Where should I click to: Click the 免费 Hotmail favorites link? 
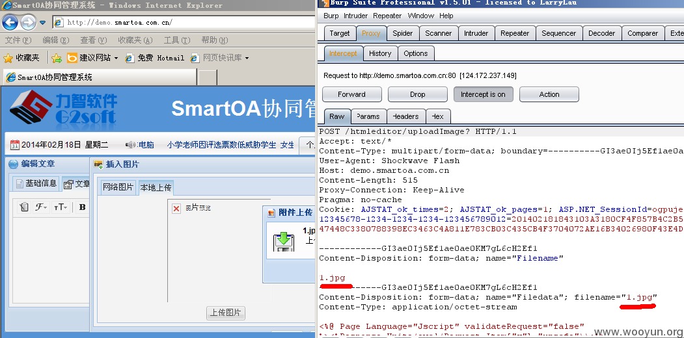pyautogui.click(x=154, y=58)
